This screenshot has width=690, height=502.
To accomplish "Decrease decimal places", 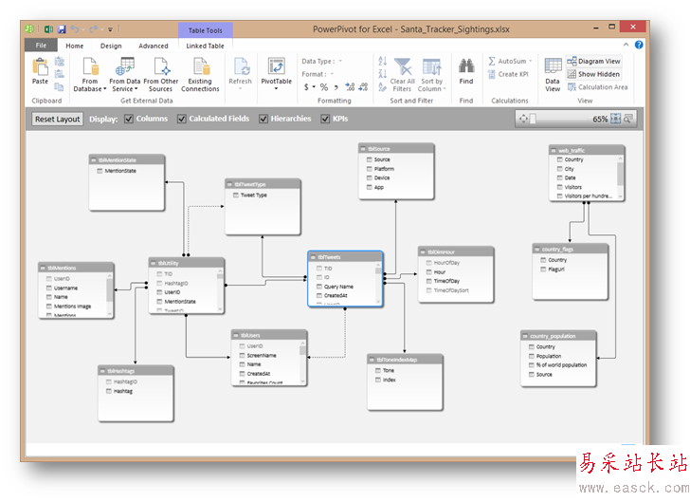I will click(363, 86).
